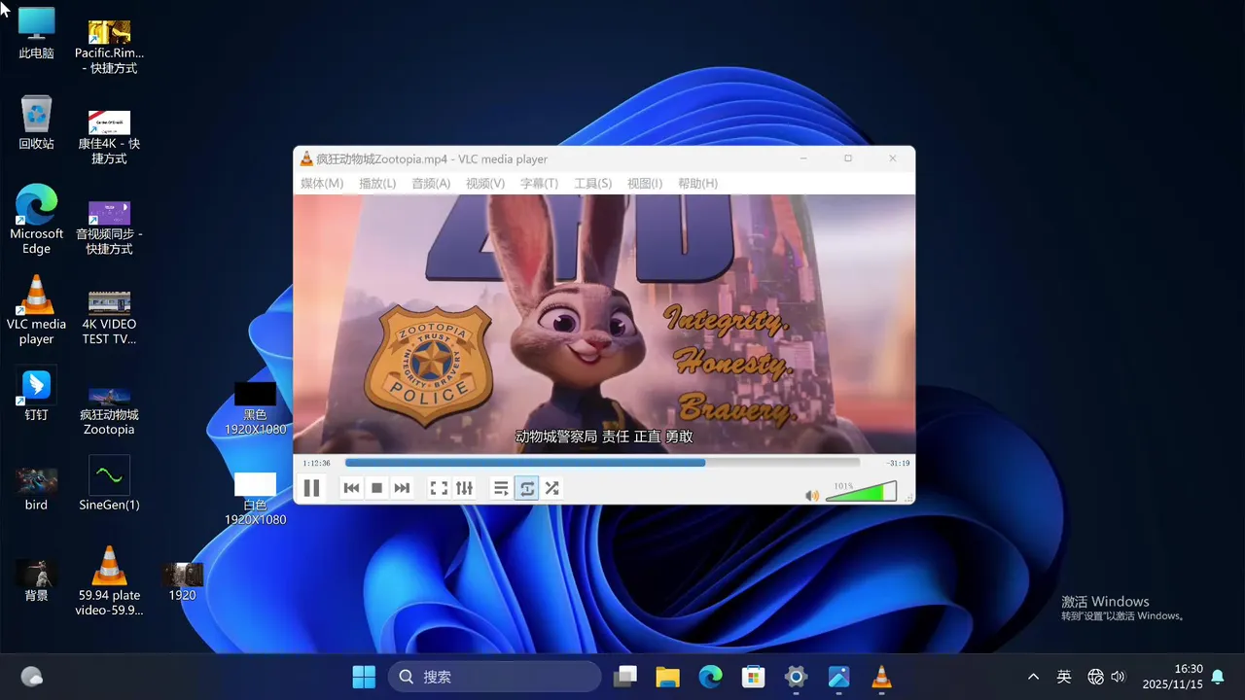Viewport: 1245px width, 700px height.
Task: Open clock showing 16:30 2025/11/15
Action: [x=1172, y=677]
